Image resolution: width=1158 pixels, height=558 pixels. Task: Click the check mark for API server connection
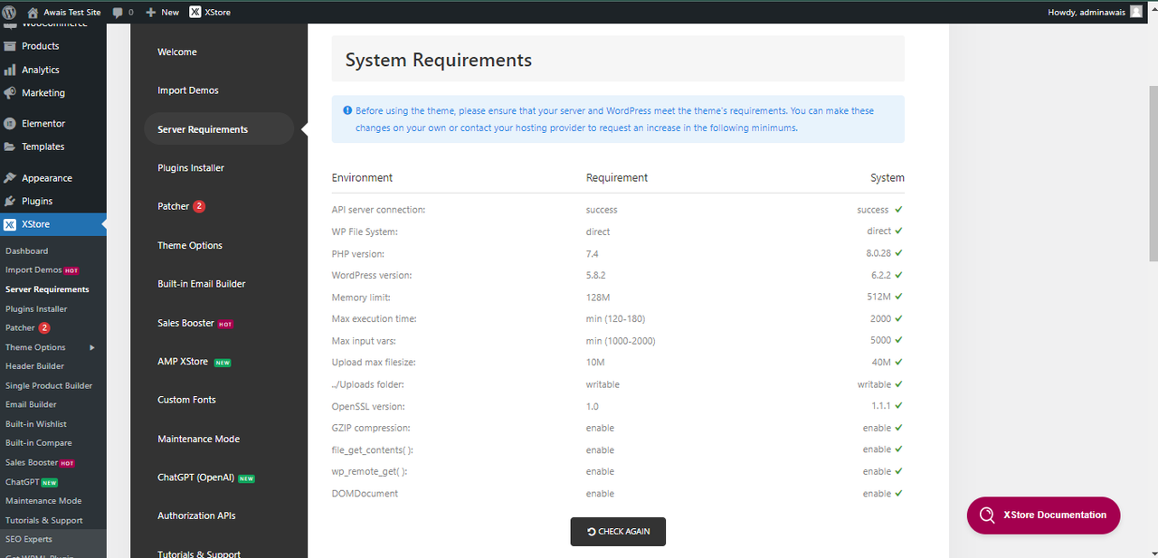[x=899, y=210]
